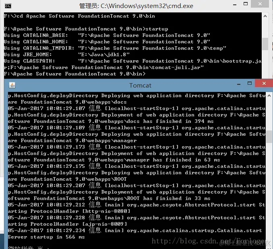Click the Tomcat console scrollbar thumb
This screenshot has width=273, height=249.
(269, 137)
